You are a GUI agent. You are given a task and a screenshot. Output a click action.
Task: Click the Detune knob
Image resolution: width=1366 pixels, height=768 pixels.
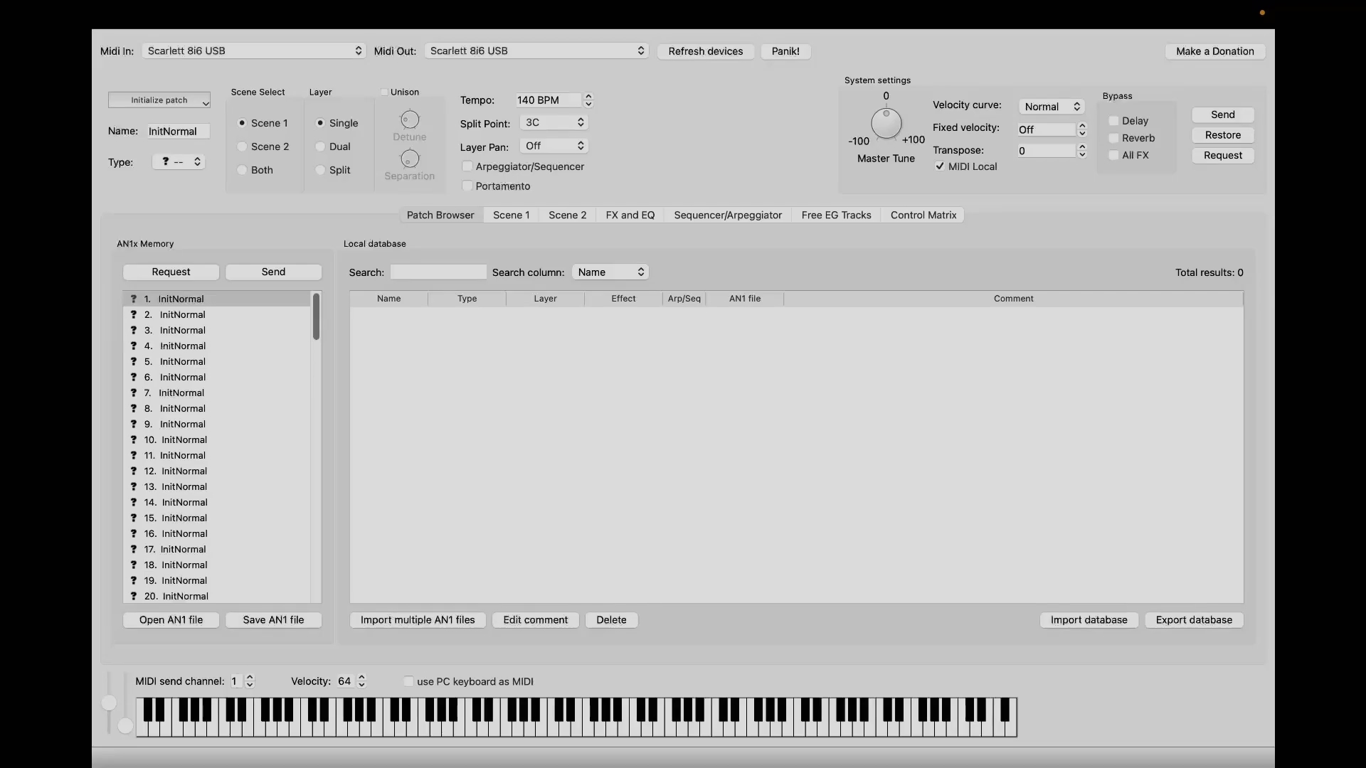(x=410, y=119)
